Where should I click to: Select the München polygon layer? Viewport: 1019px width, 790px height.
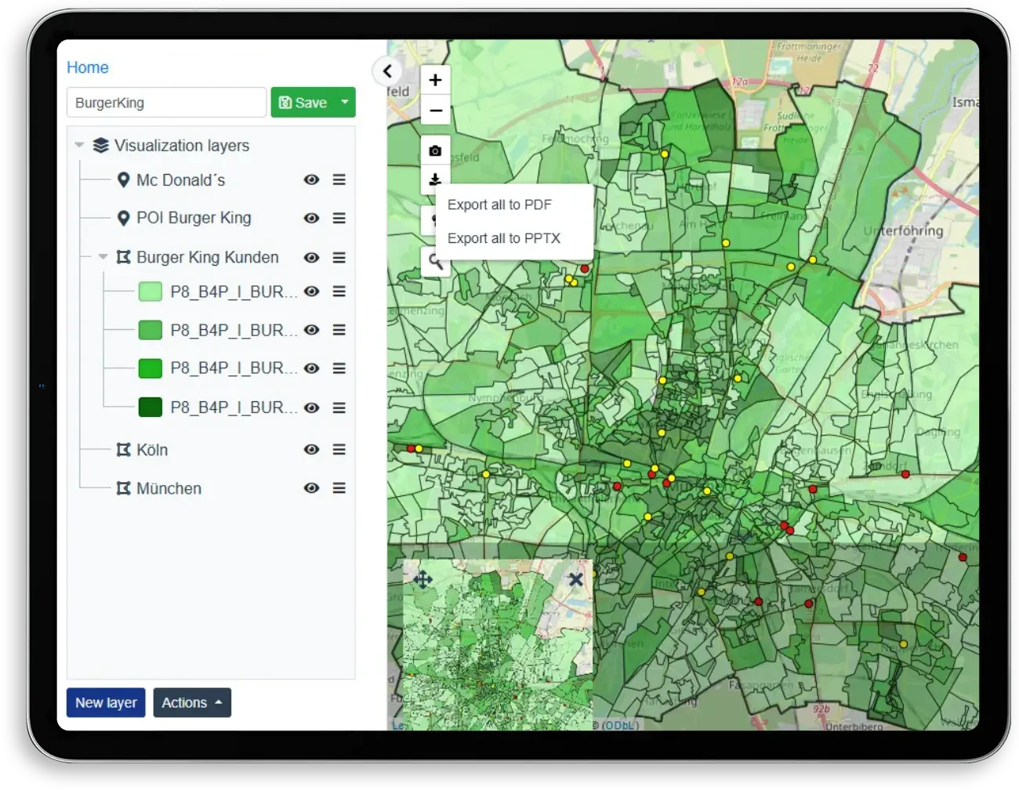169,488
